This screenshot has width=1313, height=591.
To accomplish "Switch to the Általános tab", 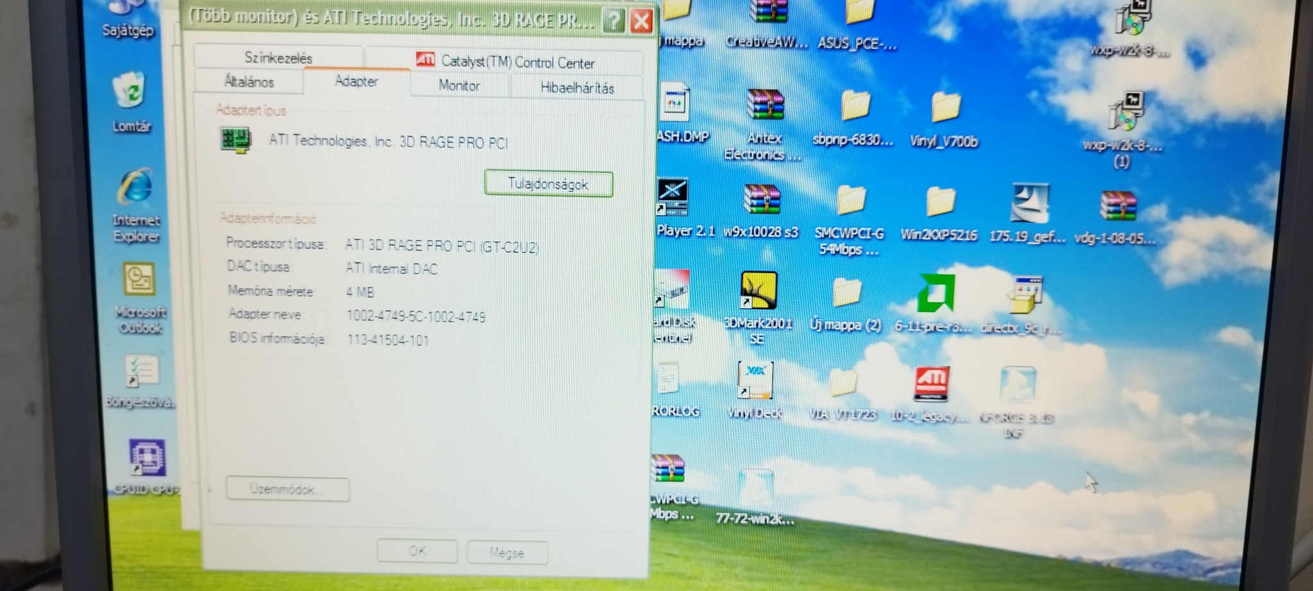I will (x=249, y=82).
